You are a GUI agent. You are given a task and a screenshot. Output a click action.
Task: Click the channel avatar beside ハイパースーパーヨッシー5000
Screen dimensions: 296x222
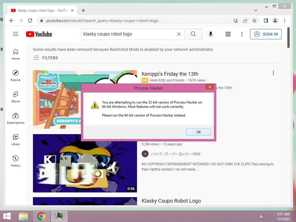pyautogui.click(x=145, y=154)
